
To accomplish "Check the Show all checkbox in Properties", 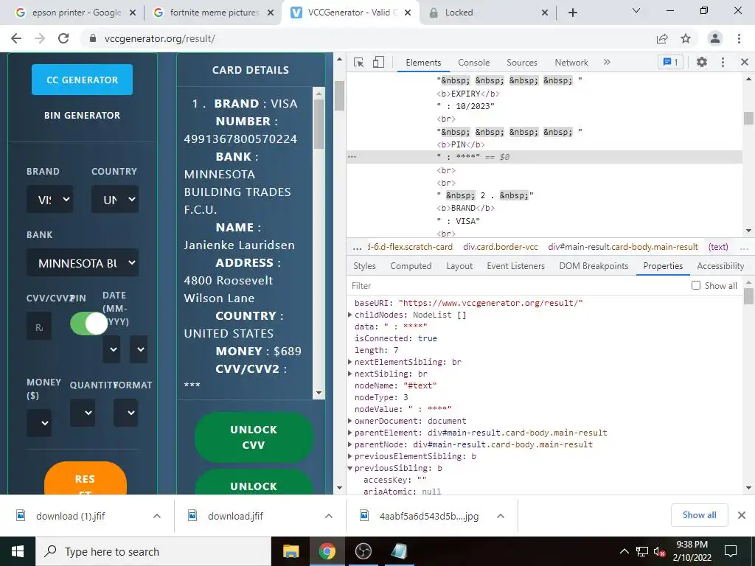I will click(696, 285).
